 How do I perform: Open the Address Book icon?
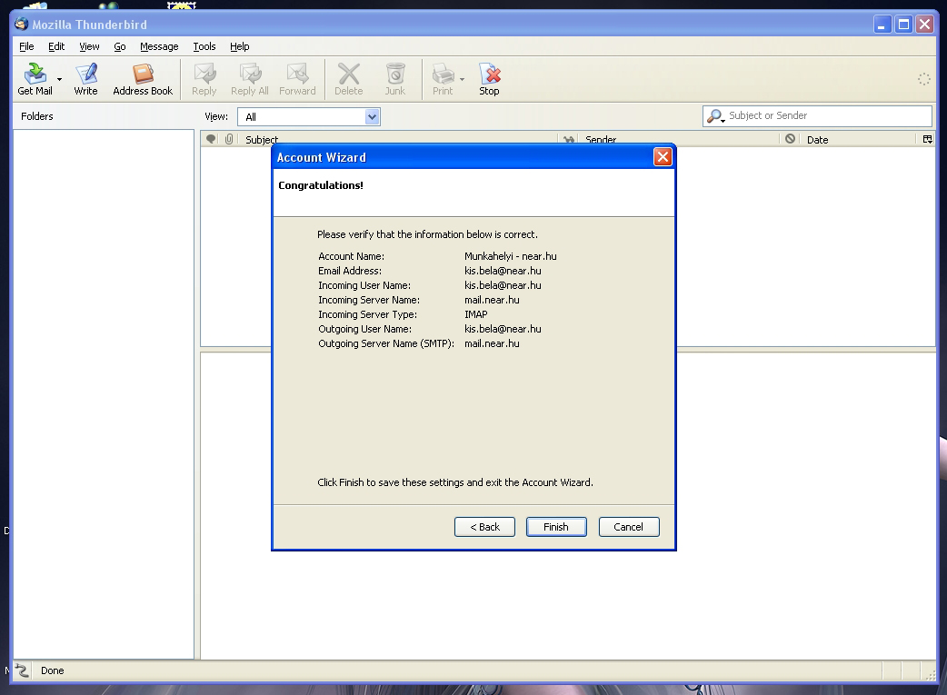click(143, 74)
